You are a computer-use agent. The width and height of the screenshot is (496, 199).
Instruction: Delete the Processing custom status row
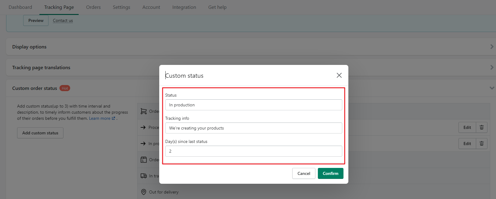(481, 127)
